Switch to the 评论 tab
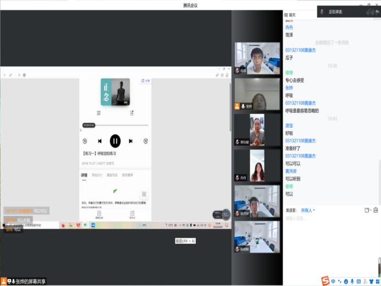 (x=97, y=175)
